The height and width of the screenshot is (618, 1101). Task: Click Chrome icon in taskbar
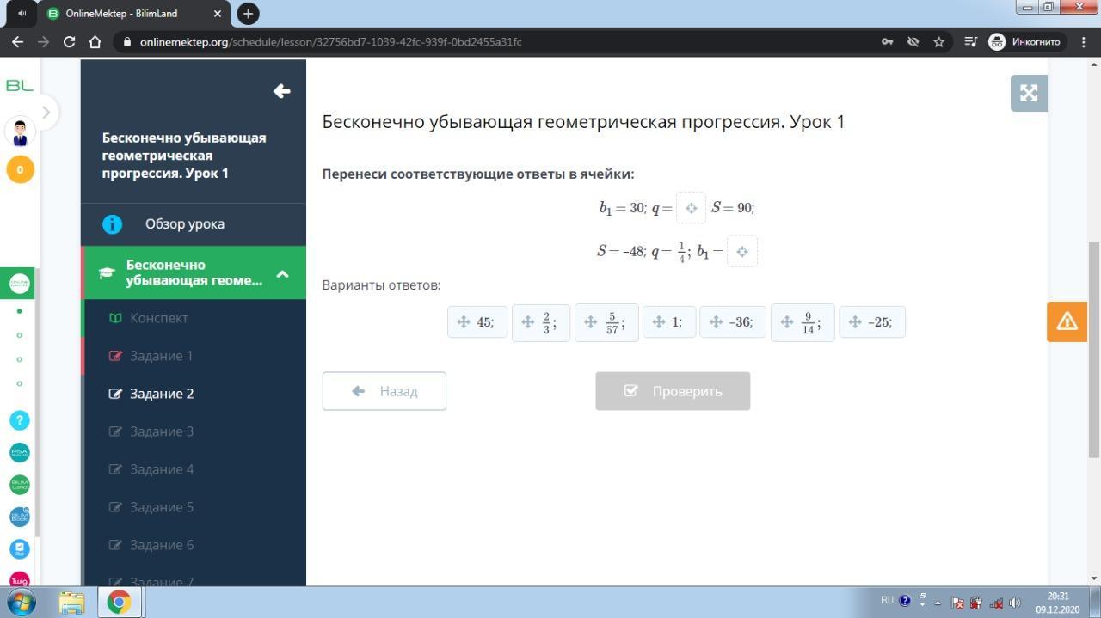[x=120, y=603]
